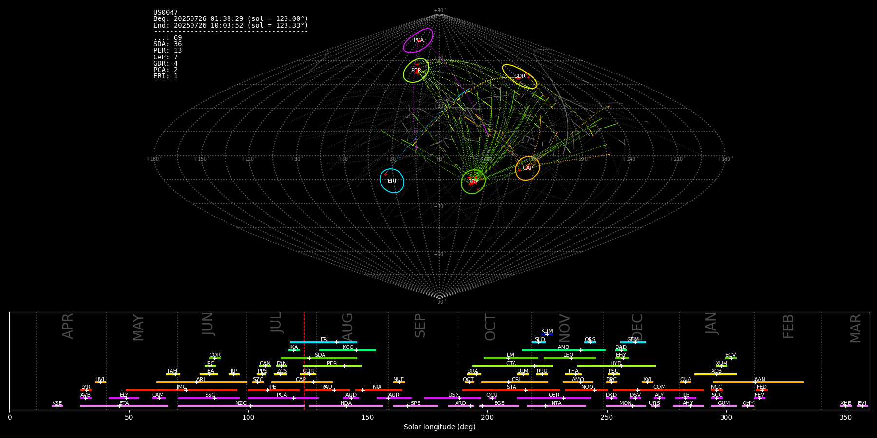Click the 'End: 20250726 10:03:52' line
This screenshot has height=438, width=877.
[231, 25]
